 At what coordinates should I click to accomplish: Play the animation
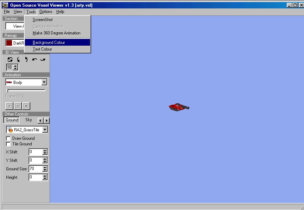click(x=9, y=106)
